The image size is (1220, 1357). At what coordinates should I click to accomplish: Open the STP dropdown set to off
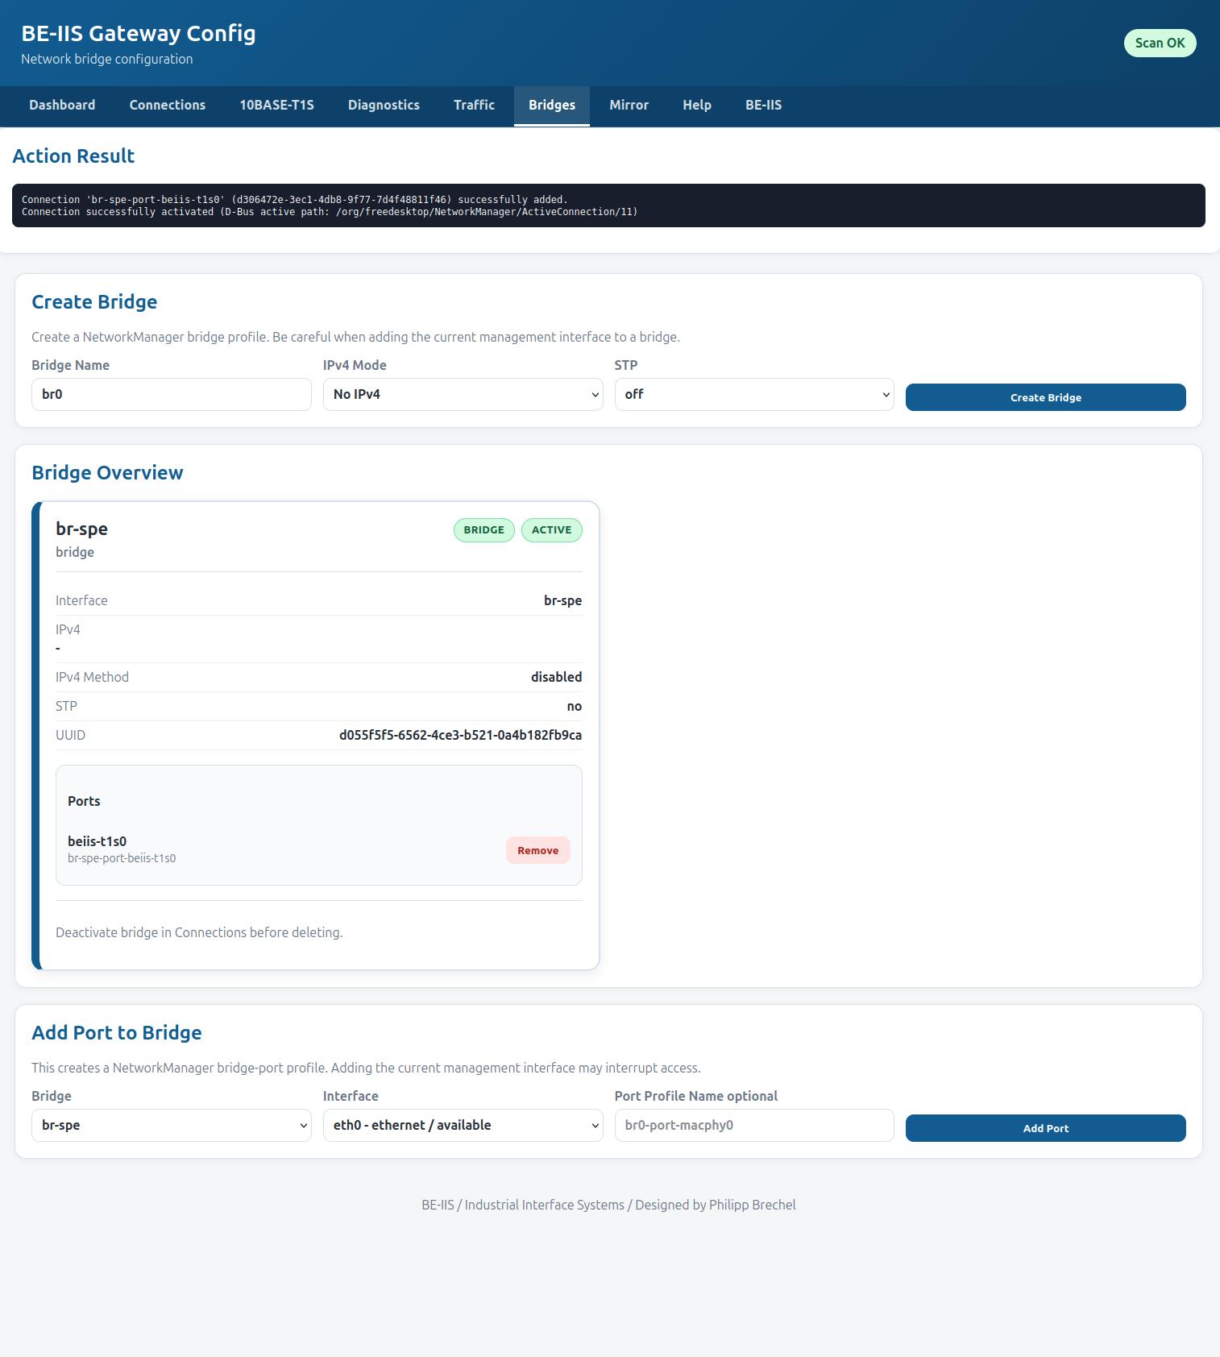click(x=754, y=394)
